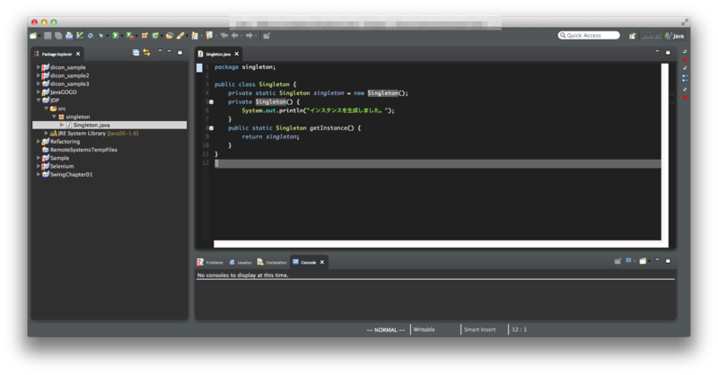Toggle Link with Editor in Package Explorer
Viewport: 718px width, 375px height.
(146, 53)
